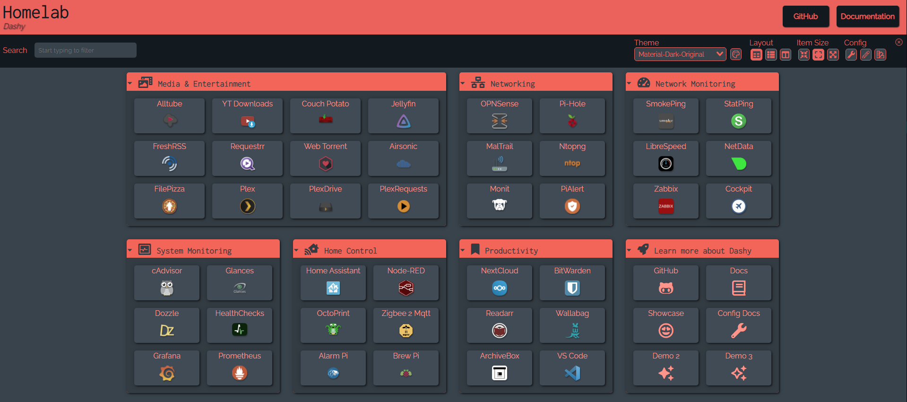907x402 pixels.
Task: Switch layout to horizontal rows
Action: point(771,55)
